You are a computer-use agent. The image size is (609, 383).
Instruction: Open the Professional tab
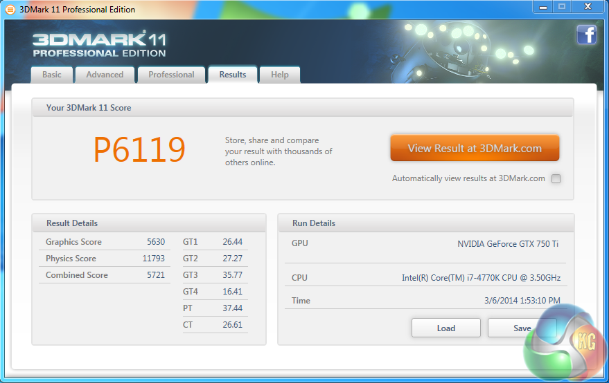pyautogui.click(x=171, y=75)
